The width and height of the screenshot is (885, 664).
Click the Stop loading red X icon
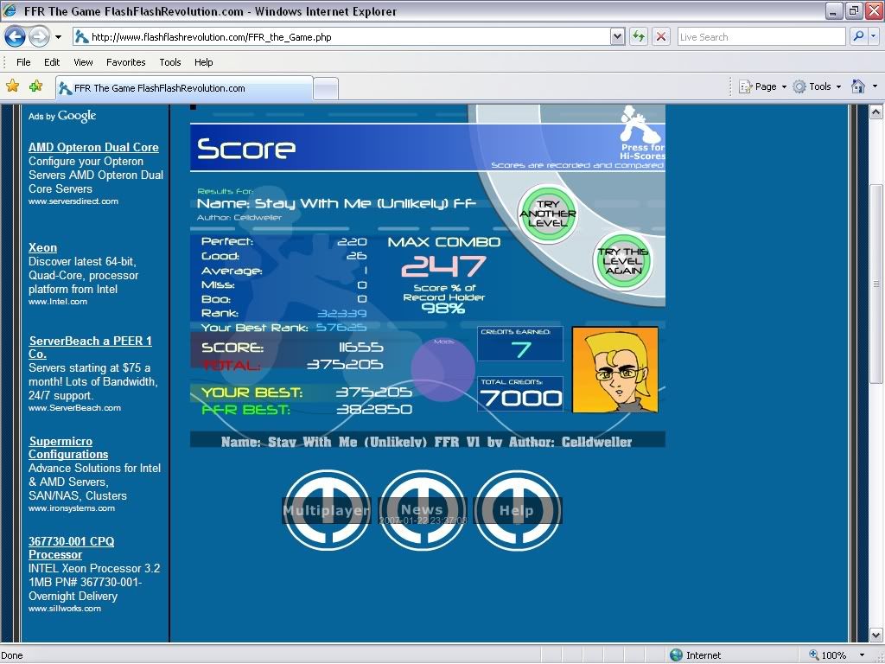[x=661, y=36]
